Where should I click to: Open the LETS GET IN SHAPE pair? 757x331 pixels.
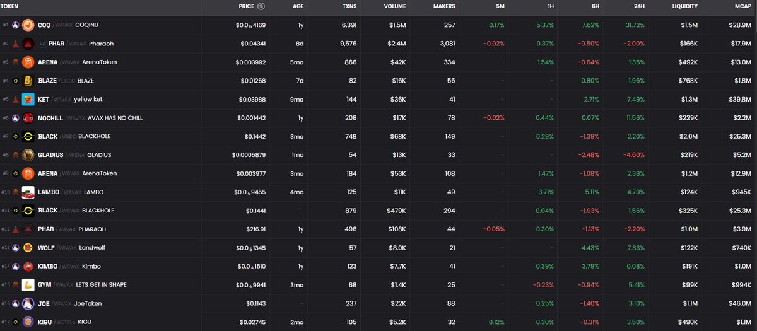pos(101,285)
